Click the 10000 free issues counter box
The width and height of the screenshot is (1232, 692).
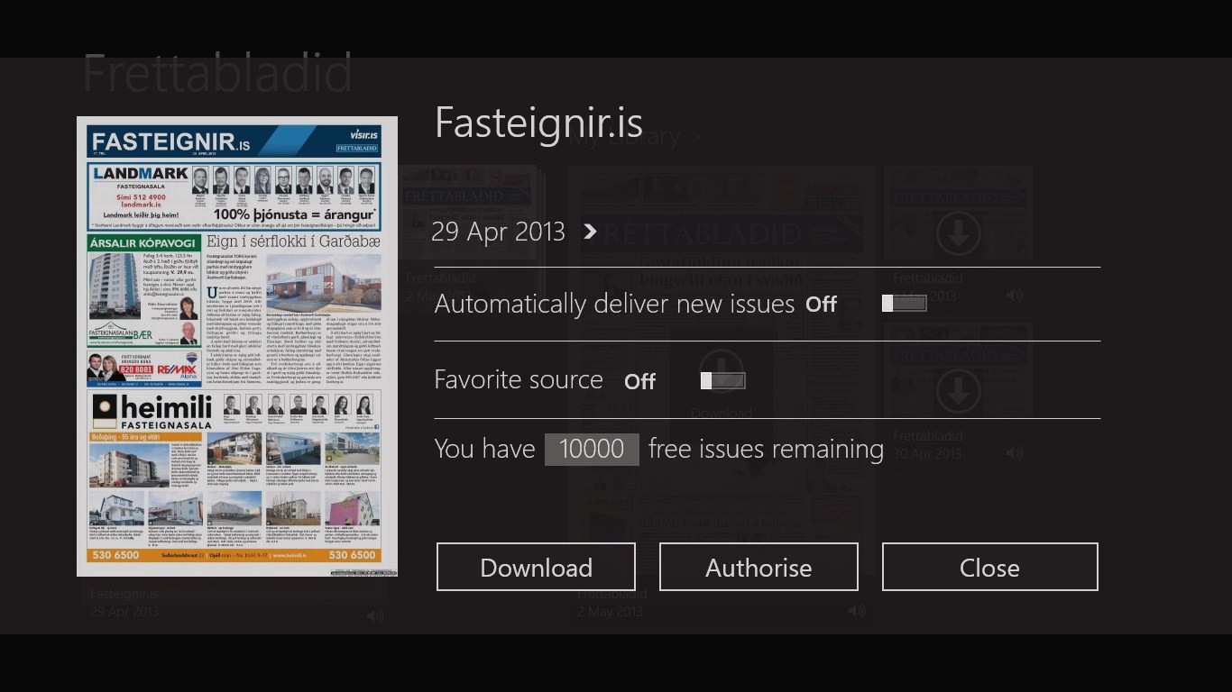tap(592, 450)
